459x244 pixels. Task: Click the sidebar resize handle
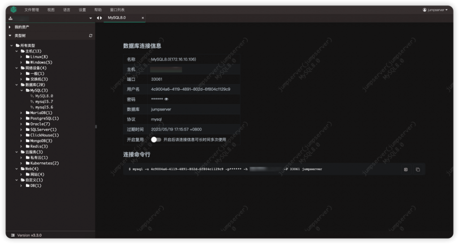click(x=96, y=126)
